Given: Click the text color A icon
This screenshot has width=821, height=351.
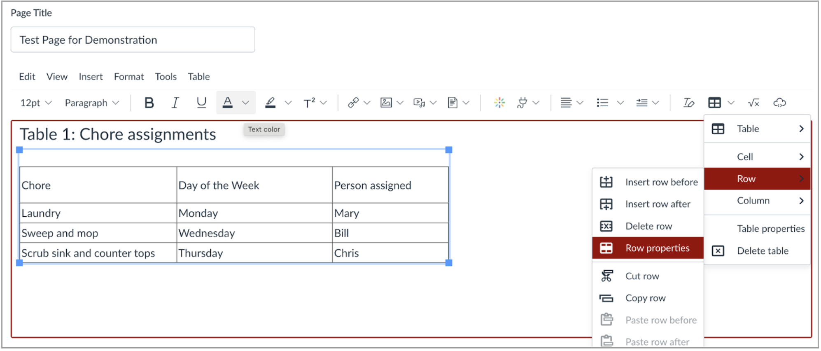Looking at the screenshot, I should click(x=227, y=103).
